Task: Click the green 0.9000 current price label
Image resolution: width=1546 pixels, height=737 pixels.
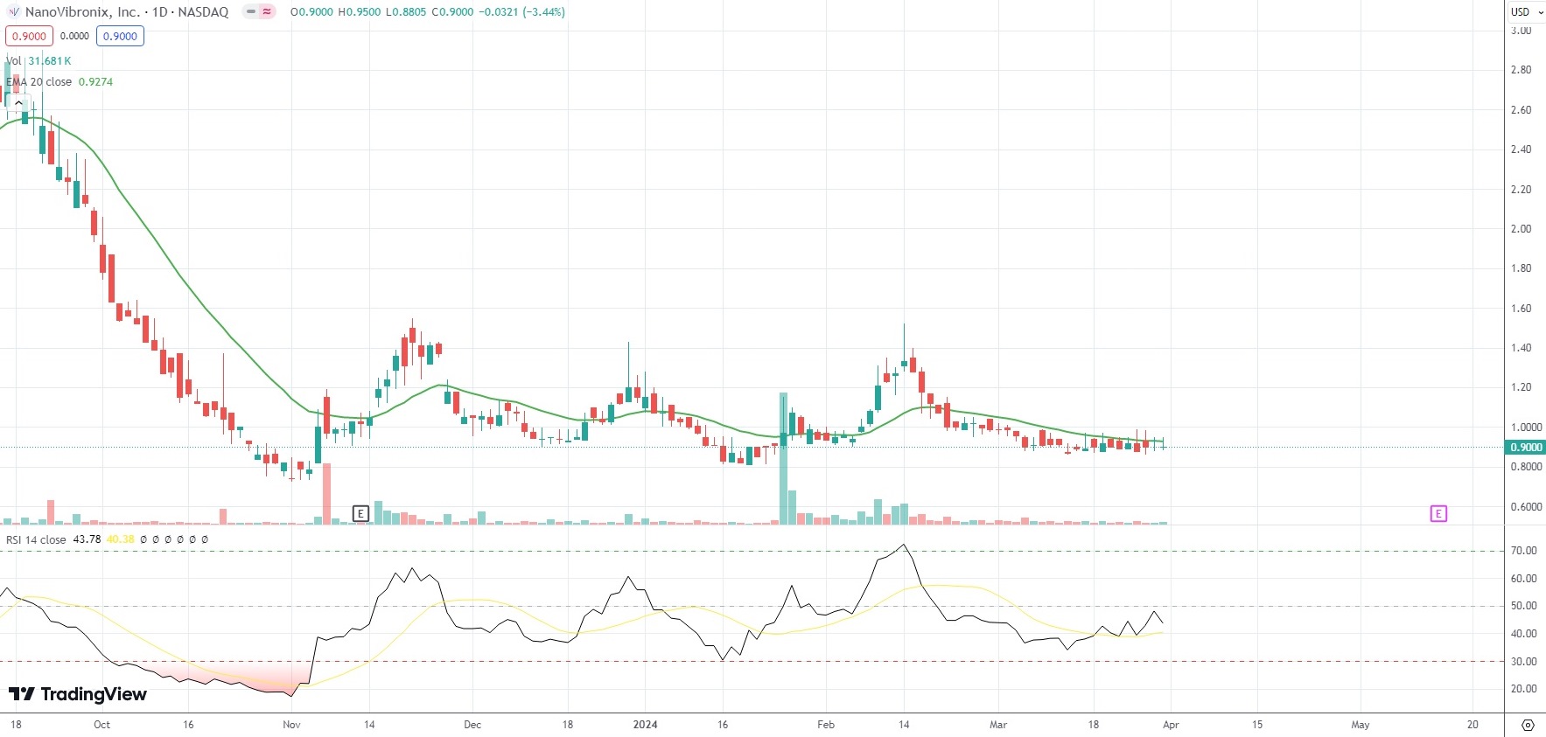Action: 1526,447
